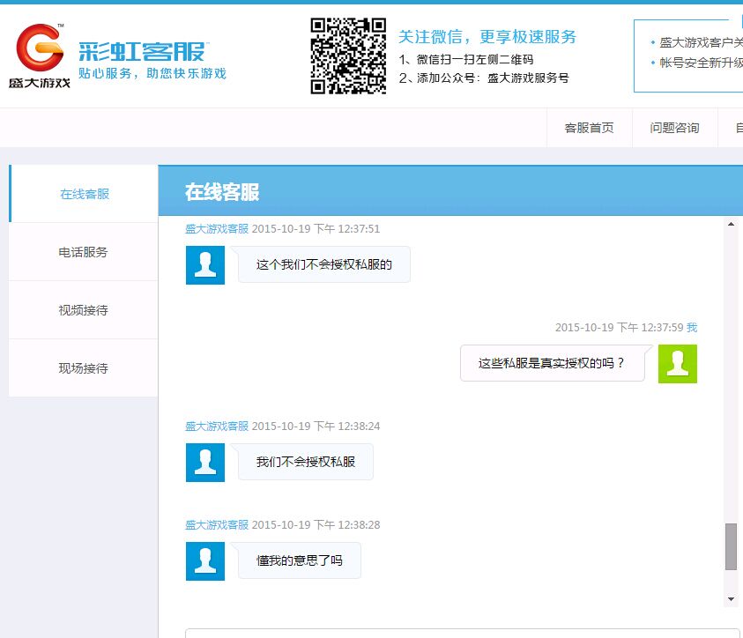
Task: Switch to 视频接待 sidebar tab
Action: [x=84, y=310]
